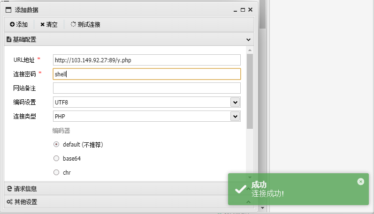This screenshot has width=374, height=214.
Task: Click the spinner icon for 测试连接
Action: (73, 24)
